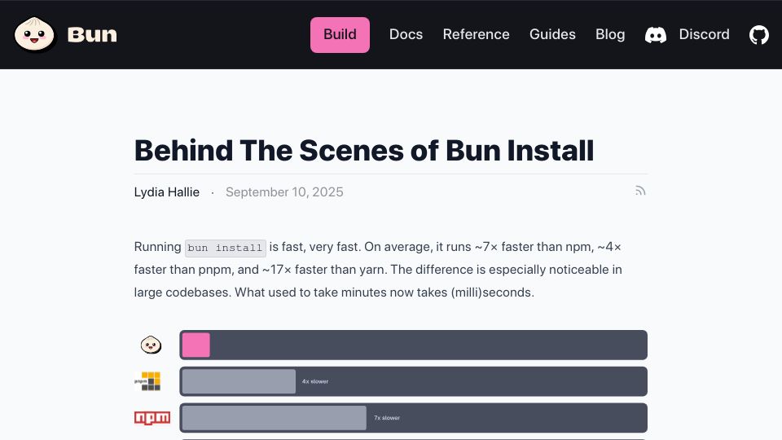This screenshot has height=440, width=782.
Task: Click the Bun mascot logo in header
Action: point(35,34)
